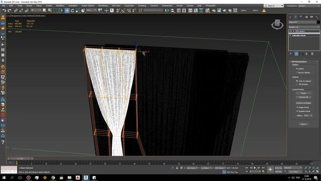321x181 pixels.
Task: Click the Select by Name icon
Action: (50, 10)
